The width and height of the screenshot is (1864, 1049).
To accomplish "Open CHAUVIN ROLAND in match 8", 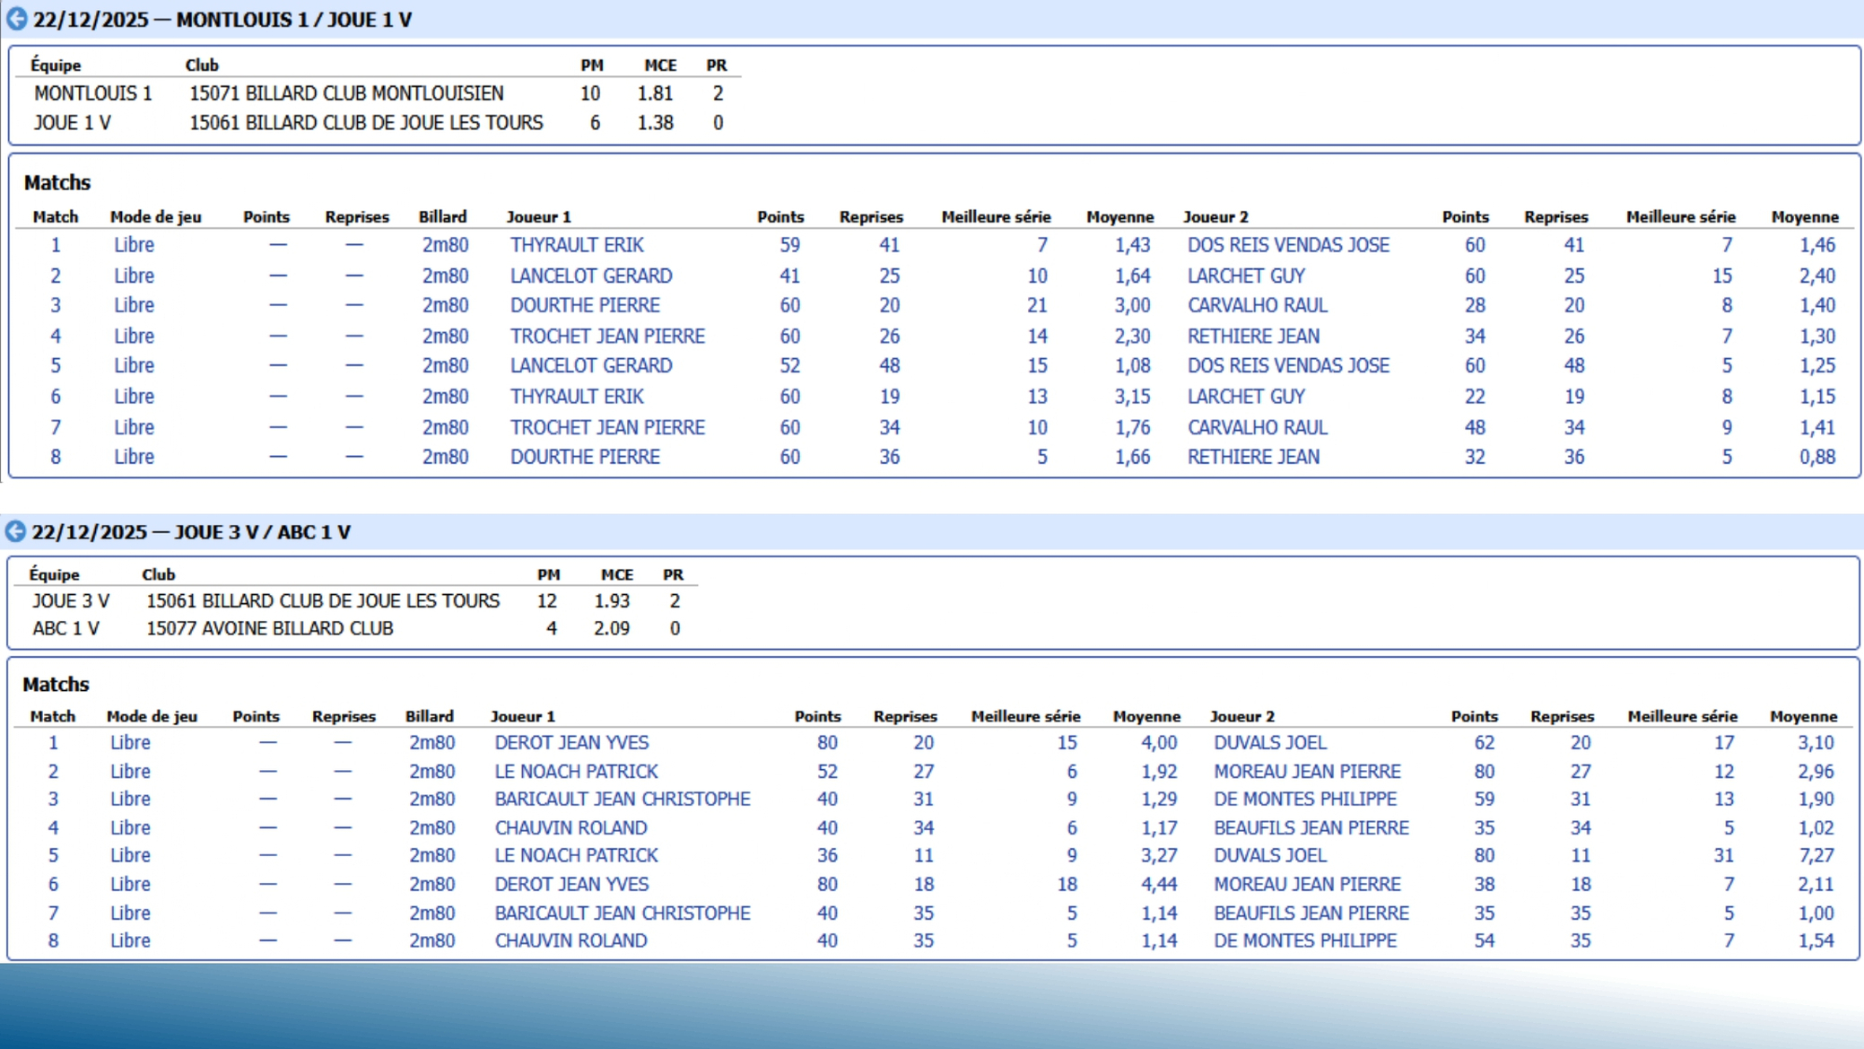I will tap(571, 940).
